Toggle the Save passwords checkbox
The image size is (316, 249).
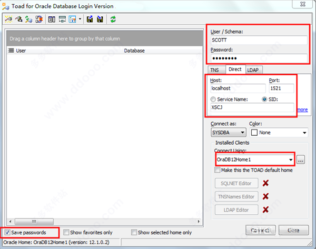(6, 232)
